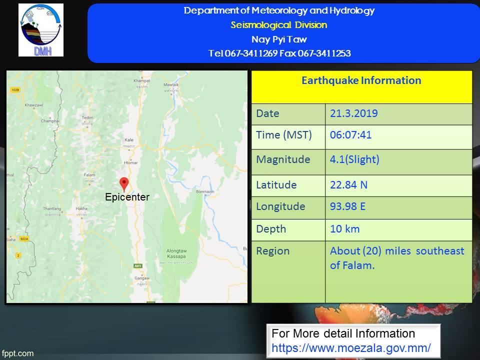Screen dimensions: 480x360
Task: Click the 102B road shield on map
Action: [x=14, y=90]
